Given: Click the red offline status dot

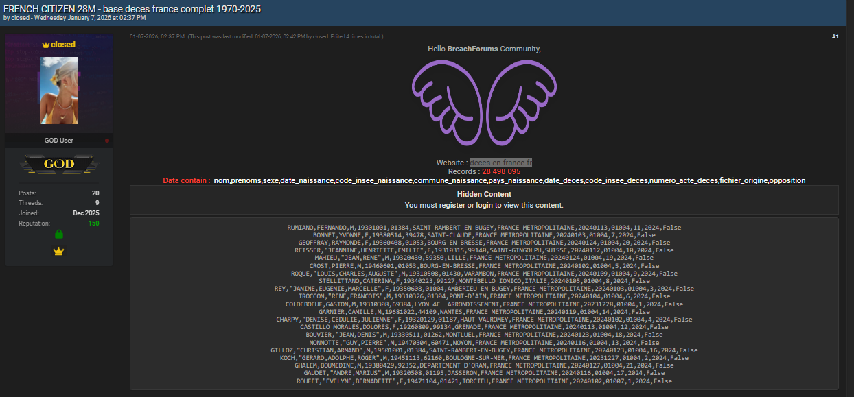Looking at the screenshot, I should pyautogui.click(x=107, y=141).
